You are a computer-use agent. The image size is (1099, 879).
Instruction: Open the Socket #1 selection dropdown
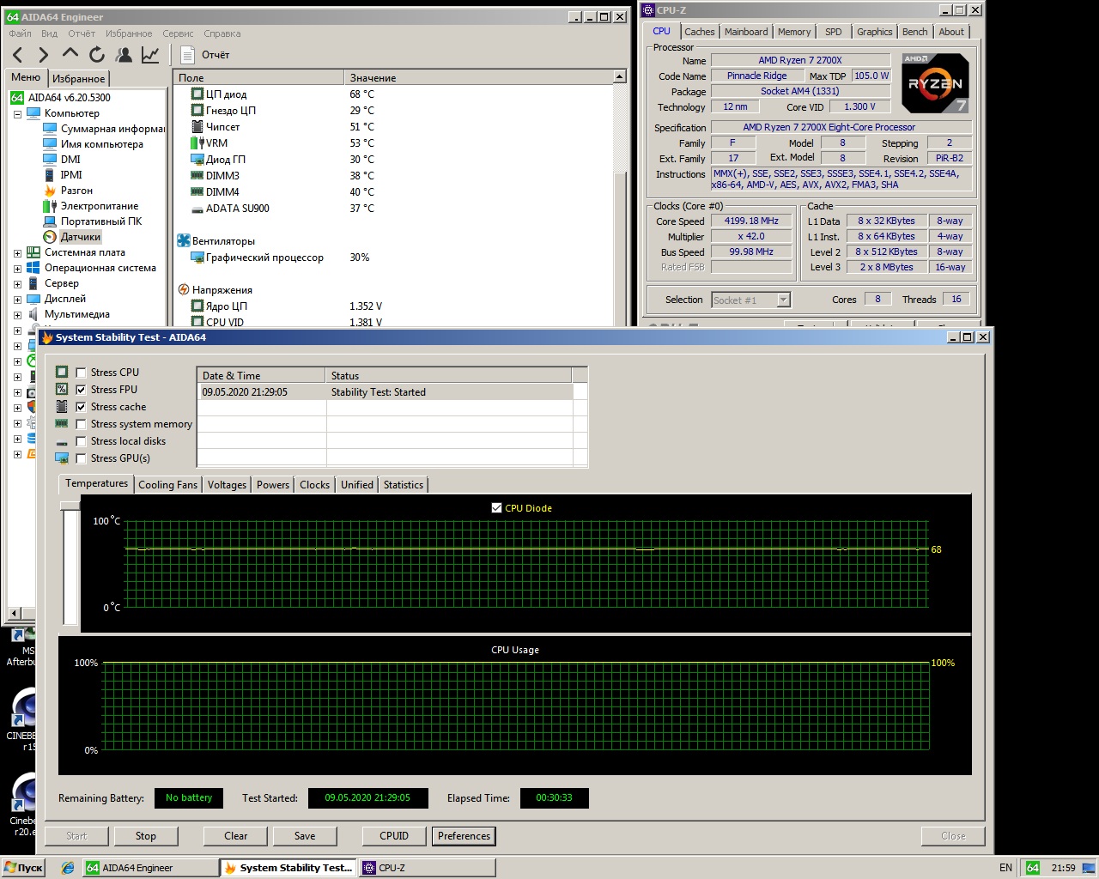pyautogui.click(x=782, y=300)
